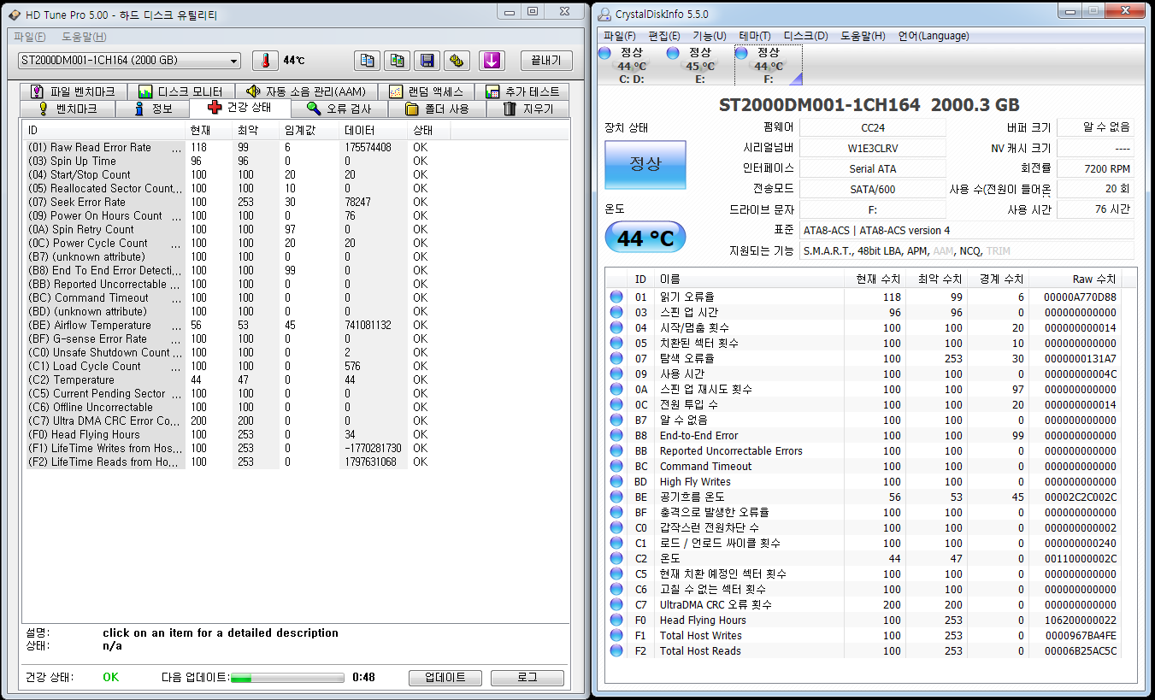Click the status circle for row B8
This screenshot has width=1155, height=700.
pos(616,436)
